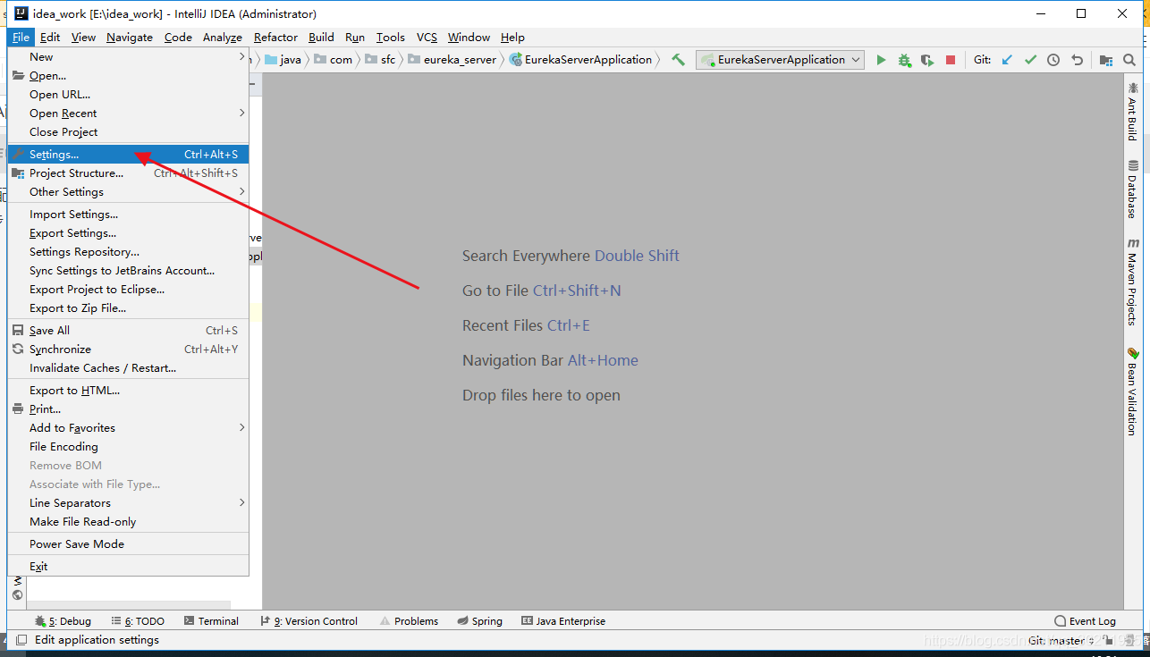This screenshot has height=657, width=1150.
Task: Click the Search Everywhere magnifier icon
Action: tap(1129, 60)
